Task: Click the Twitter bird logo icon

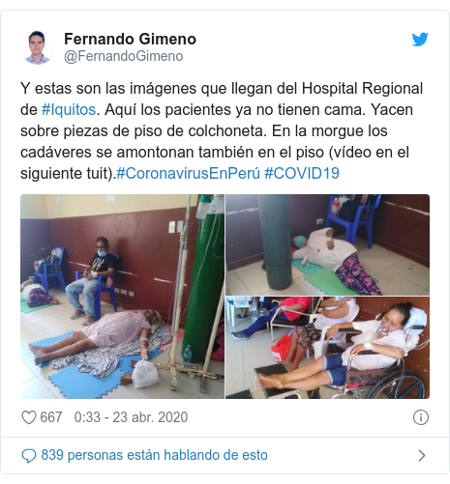Action: (420, 40)
